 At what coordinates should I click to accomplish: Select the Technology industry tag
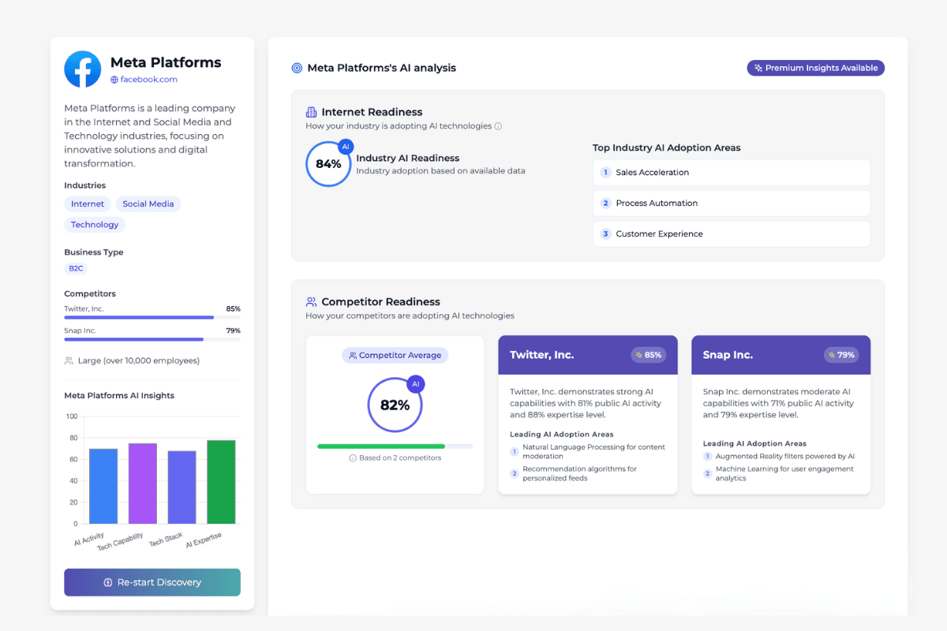pyautogui.click(x=95, y=225)
